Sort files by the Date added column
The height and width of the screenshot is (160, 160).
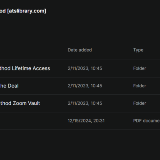(80, 50)
